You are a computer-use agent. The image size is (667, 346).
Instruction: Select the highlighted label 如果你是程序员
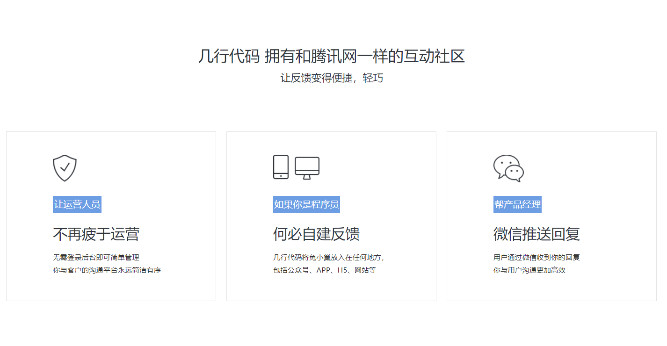click(306, 204)
